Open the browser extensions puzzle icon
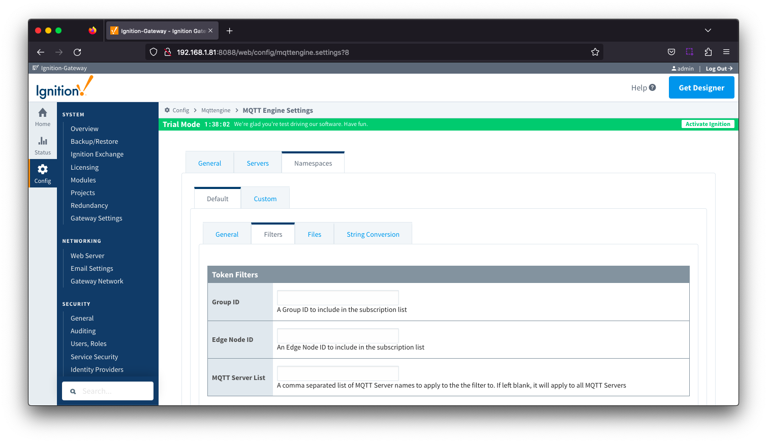Viewport: 767px width, 443px height. pos(708,52)
